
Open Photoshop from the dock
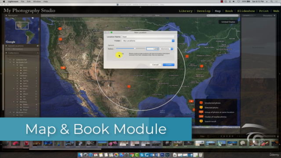tap(162, 155)
